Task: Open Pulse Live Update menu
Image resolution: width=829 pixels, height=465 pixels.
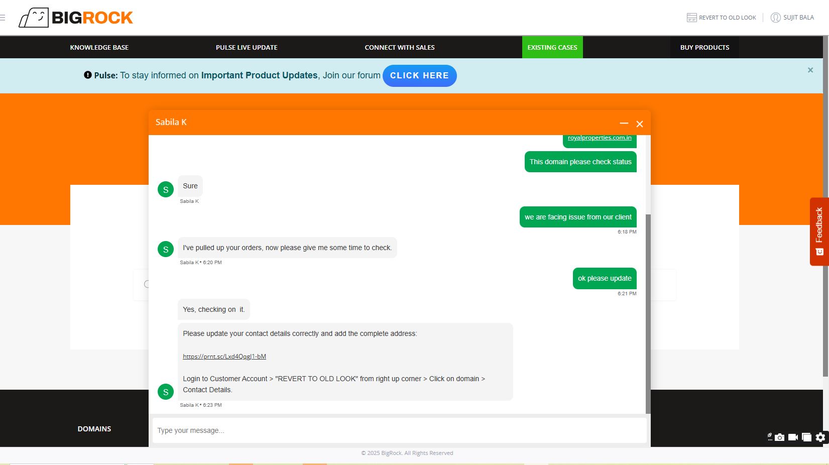Action: pyautogui.click(x=247, y=48)
